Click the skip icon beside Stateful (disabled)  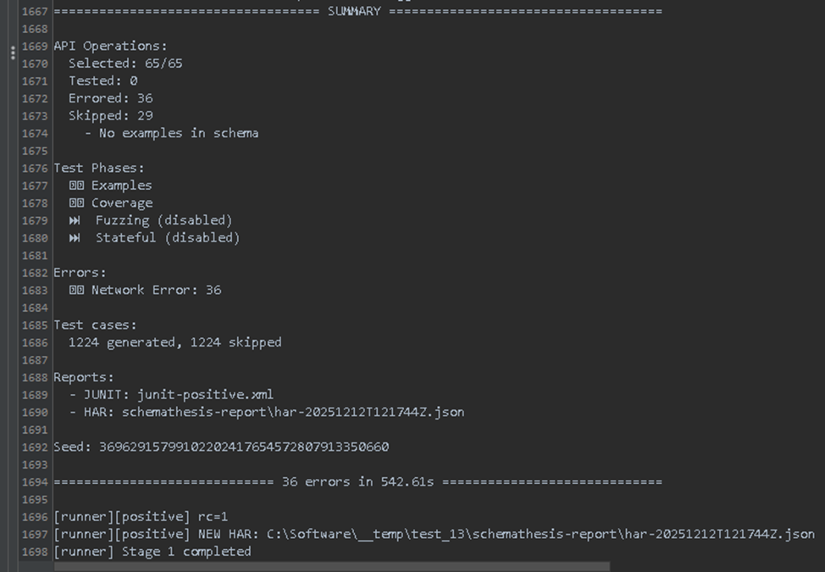click(75, 238)
